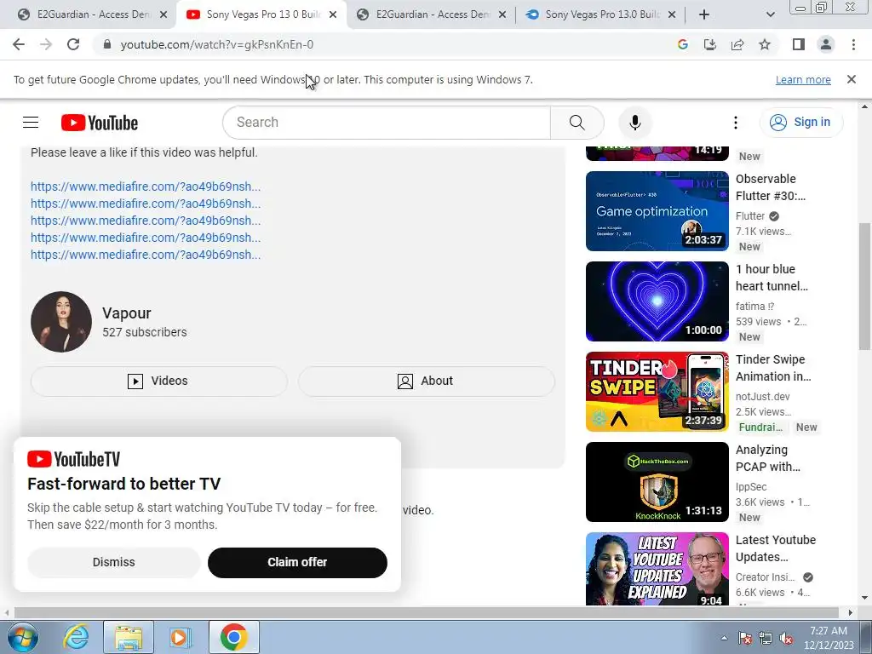The height and width of the screenshot is (654, 872).
Task: Open the Learn more link
Action: click(803, 79)
